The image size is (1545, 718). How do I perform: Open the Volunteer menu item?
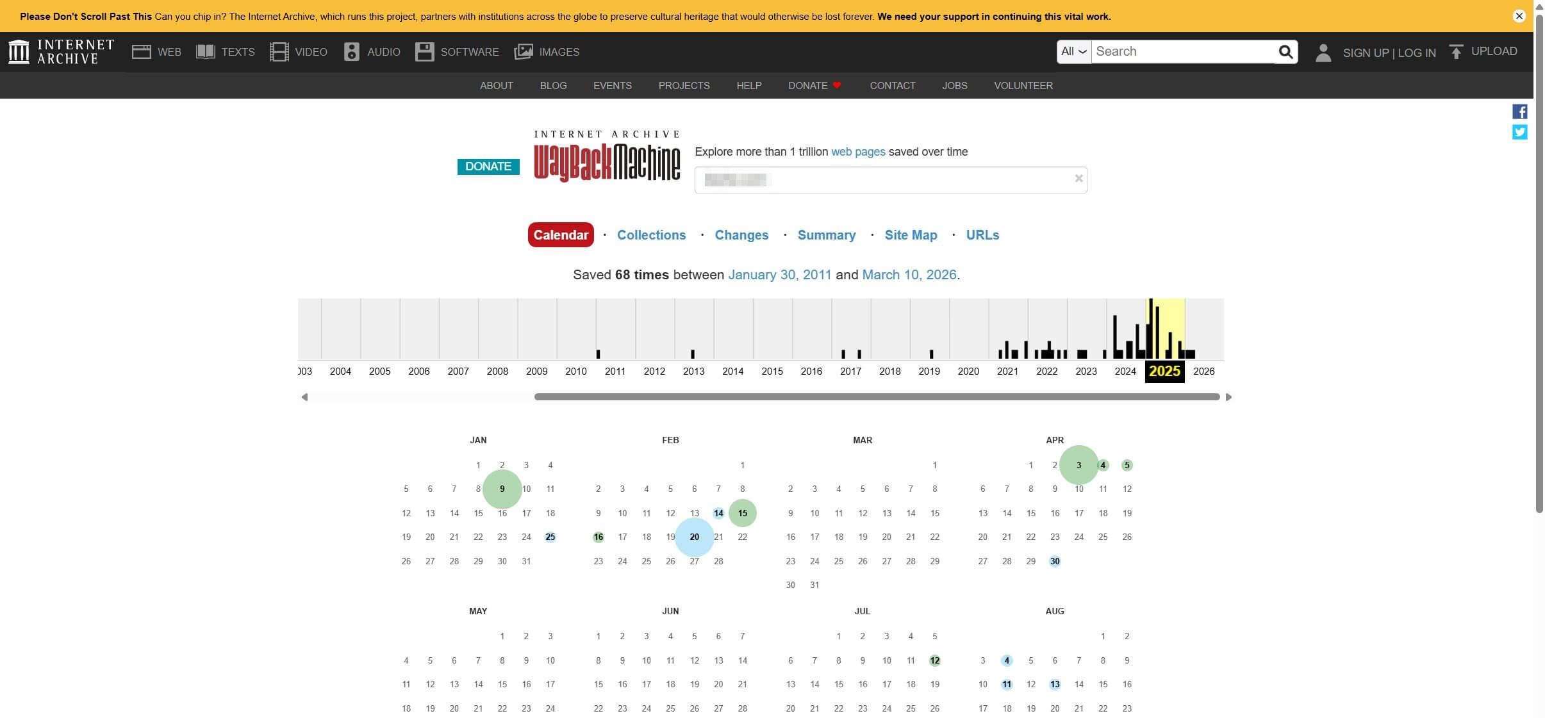pyautogui.click(x=1023, y=86)
